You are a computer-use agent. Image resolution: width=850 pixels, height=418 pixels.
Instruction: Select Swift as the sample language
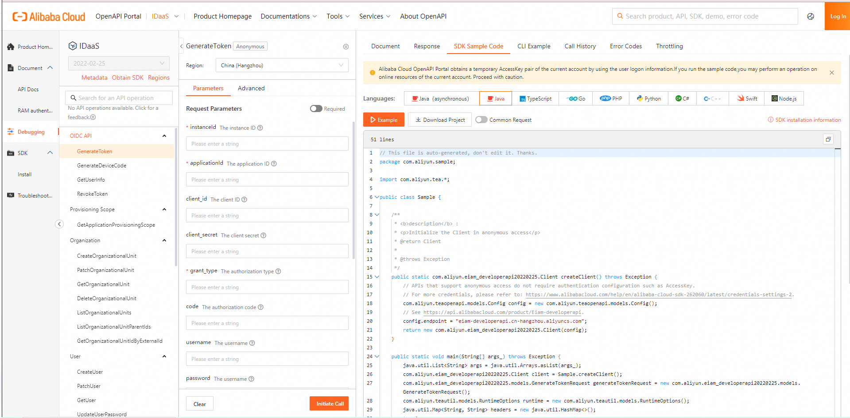(747, 98)
